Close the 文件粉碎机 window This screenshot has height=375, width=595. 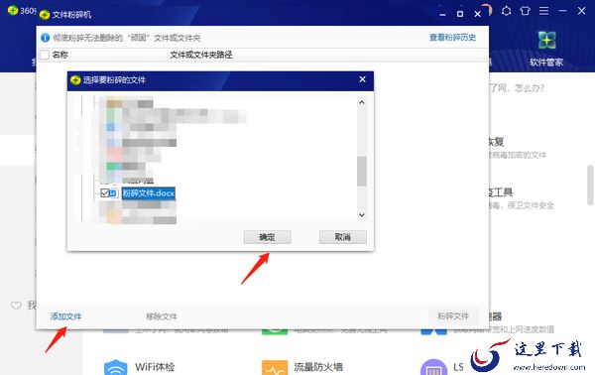point(477,14)
